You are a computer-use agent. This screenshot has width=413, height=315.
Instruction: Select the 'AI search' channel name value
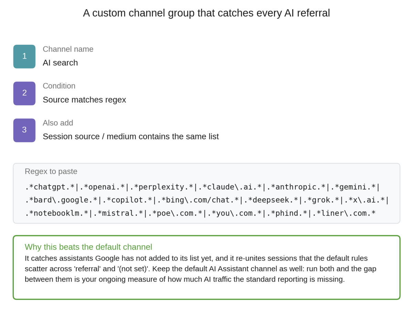click(60, 63)
